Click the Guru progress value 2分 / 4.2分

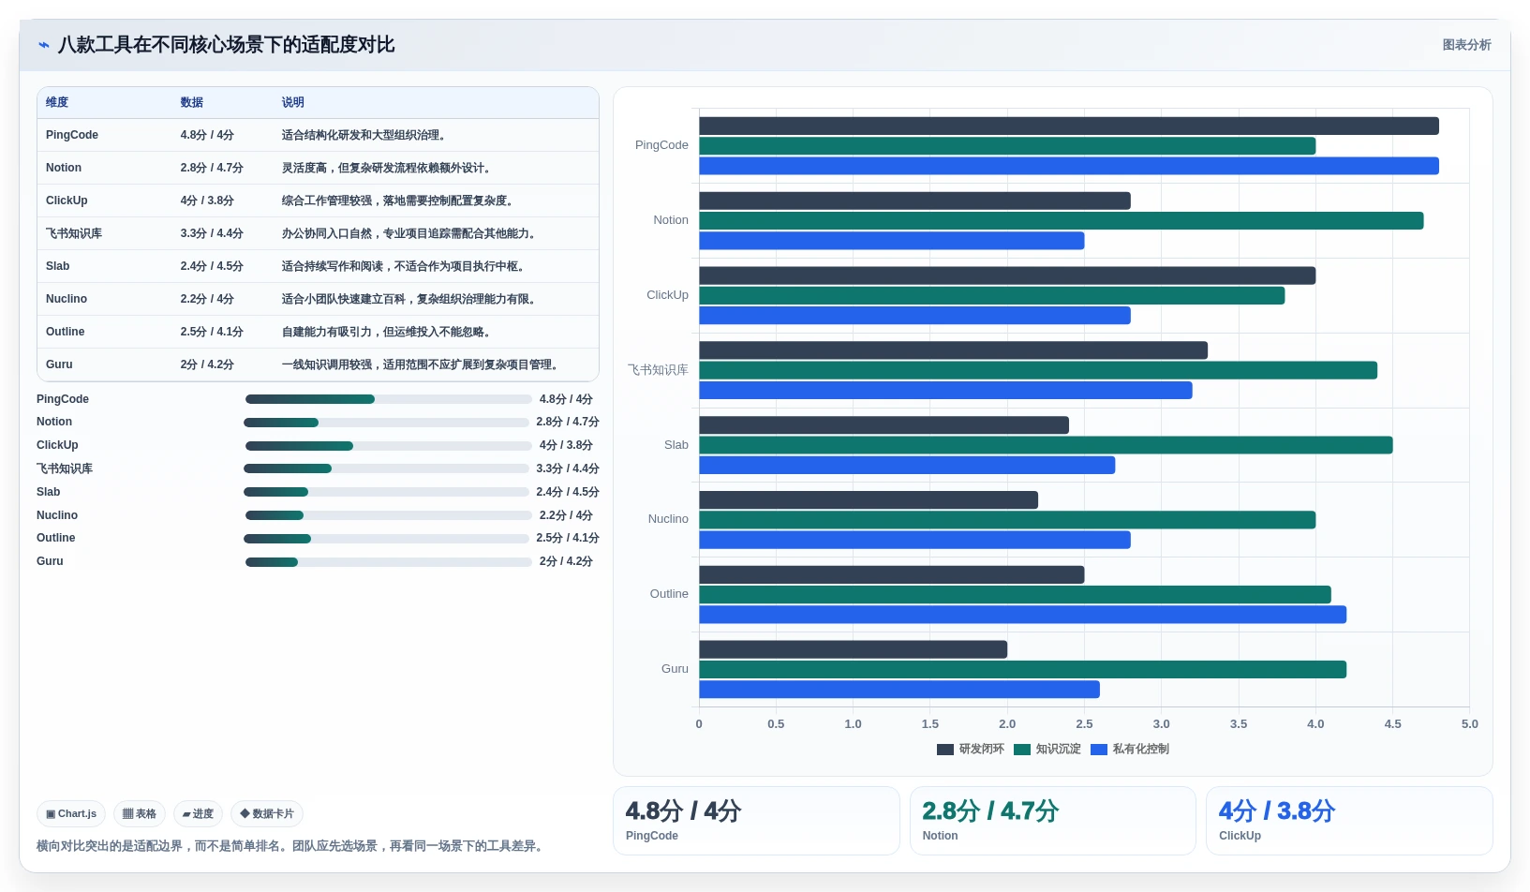[x=566, y=561]
